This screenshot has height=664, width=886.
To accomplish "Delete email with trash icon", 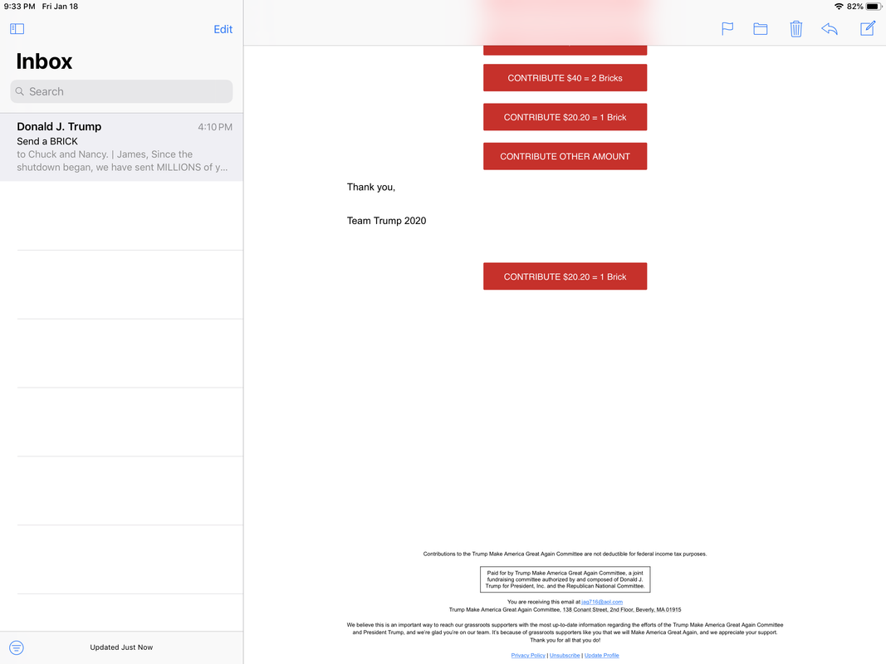I will point(795,29).
